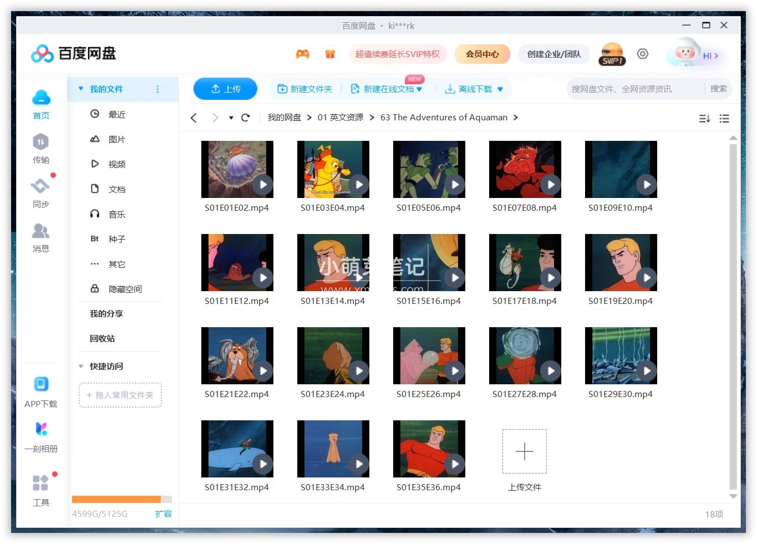Open the 传输 (Transfer) panel in sidebar
The width and height of the screenshot is (757, 544).
[x=40, y=149]
